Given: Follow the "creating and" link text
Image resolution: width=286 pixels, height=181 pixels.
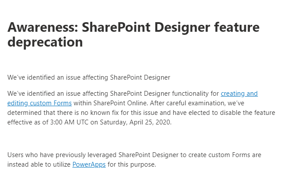Looking at the screenshot, I should pos(239,94).
